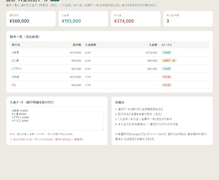Viewport: 219px width, 180px height.
Task: Click the ステータス column header
Action: tap(167, 45)
